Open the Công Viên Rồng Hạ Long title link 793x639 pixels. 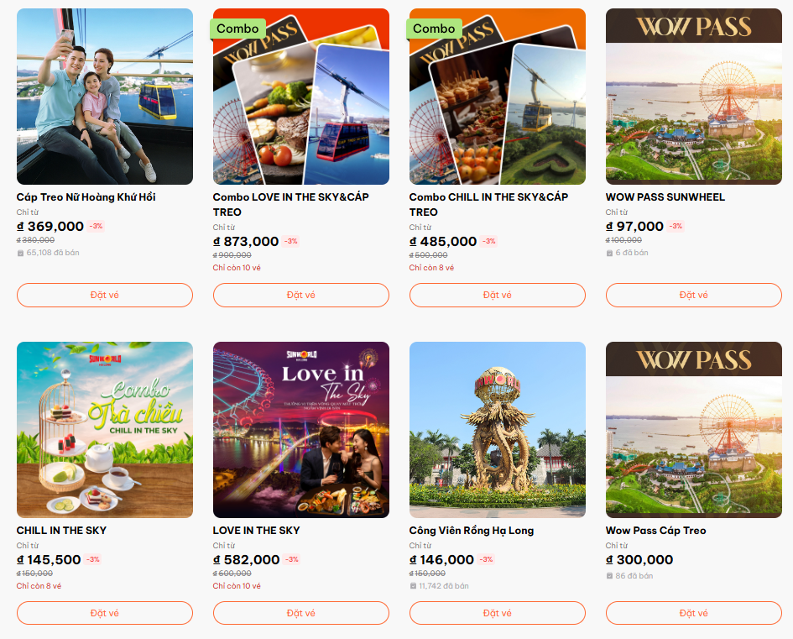point(472,531)
